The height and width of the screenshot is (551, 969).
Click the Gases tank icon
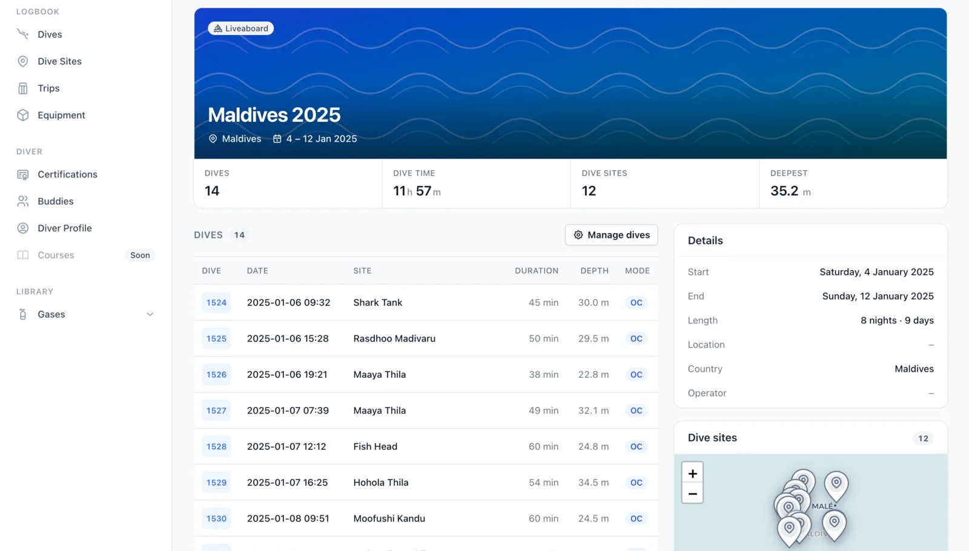[23, 314]
